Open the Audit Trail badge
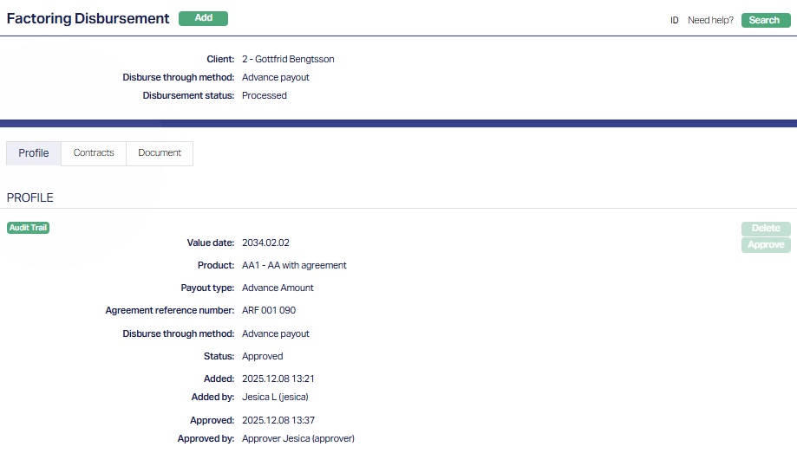This screenshot has width=797, height=453. point(28,228)
